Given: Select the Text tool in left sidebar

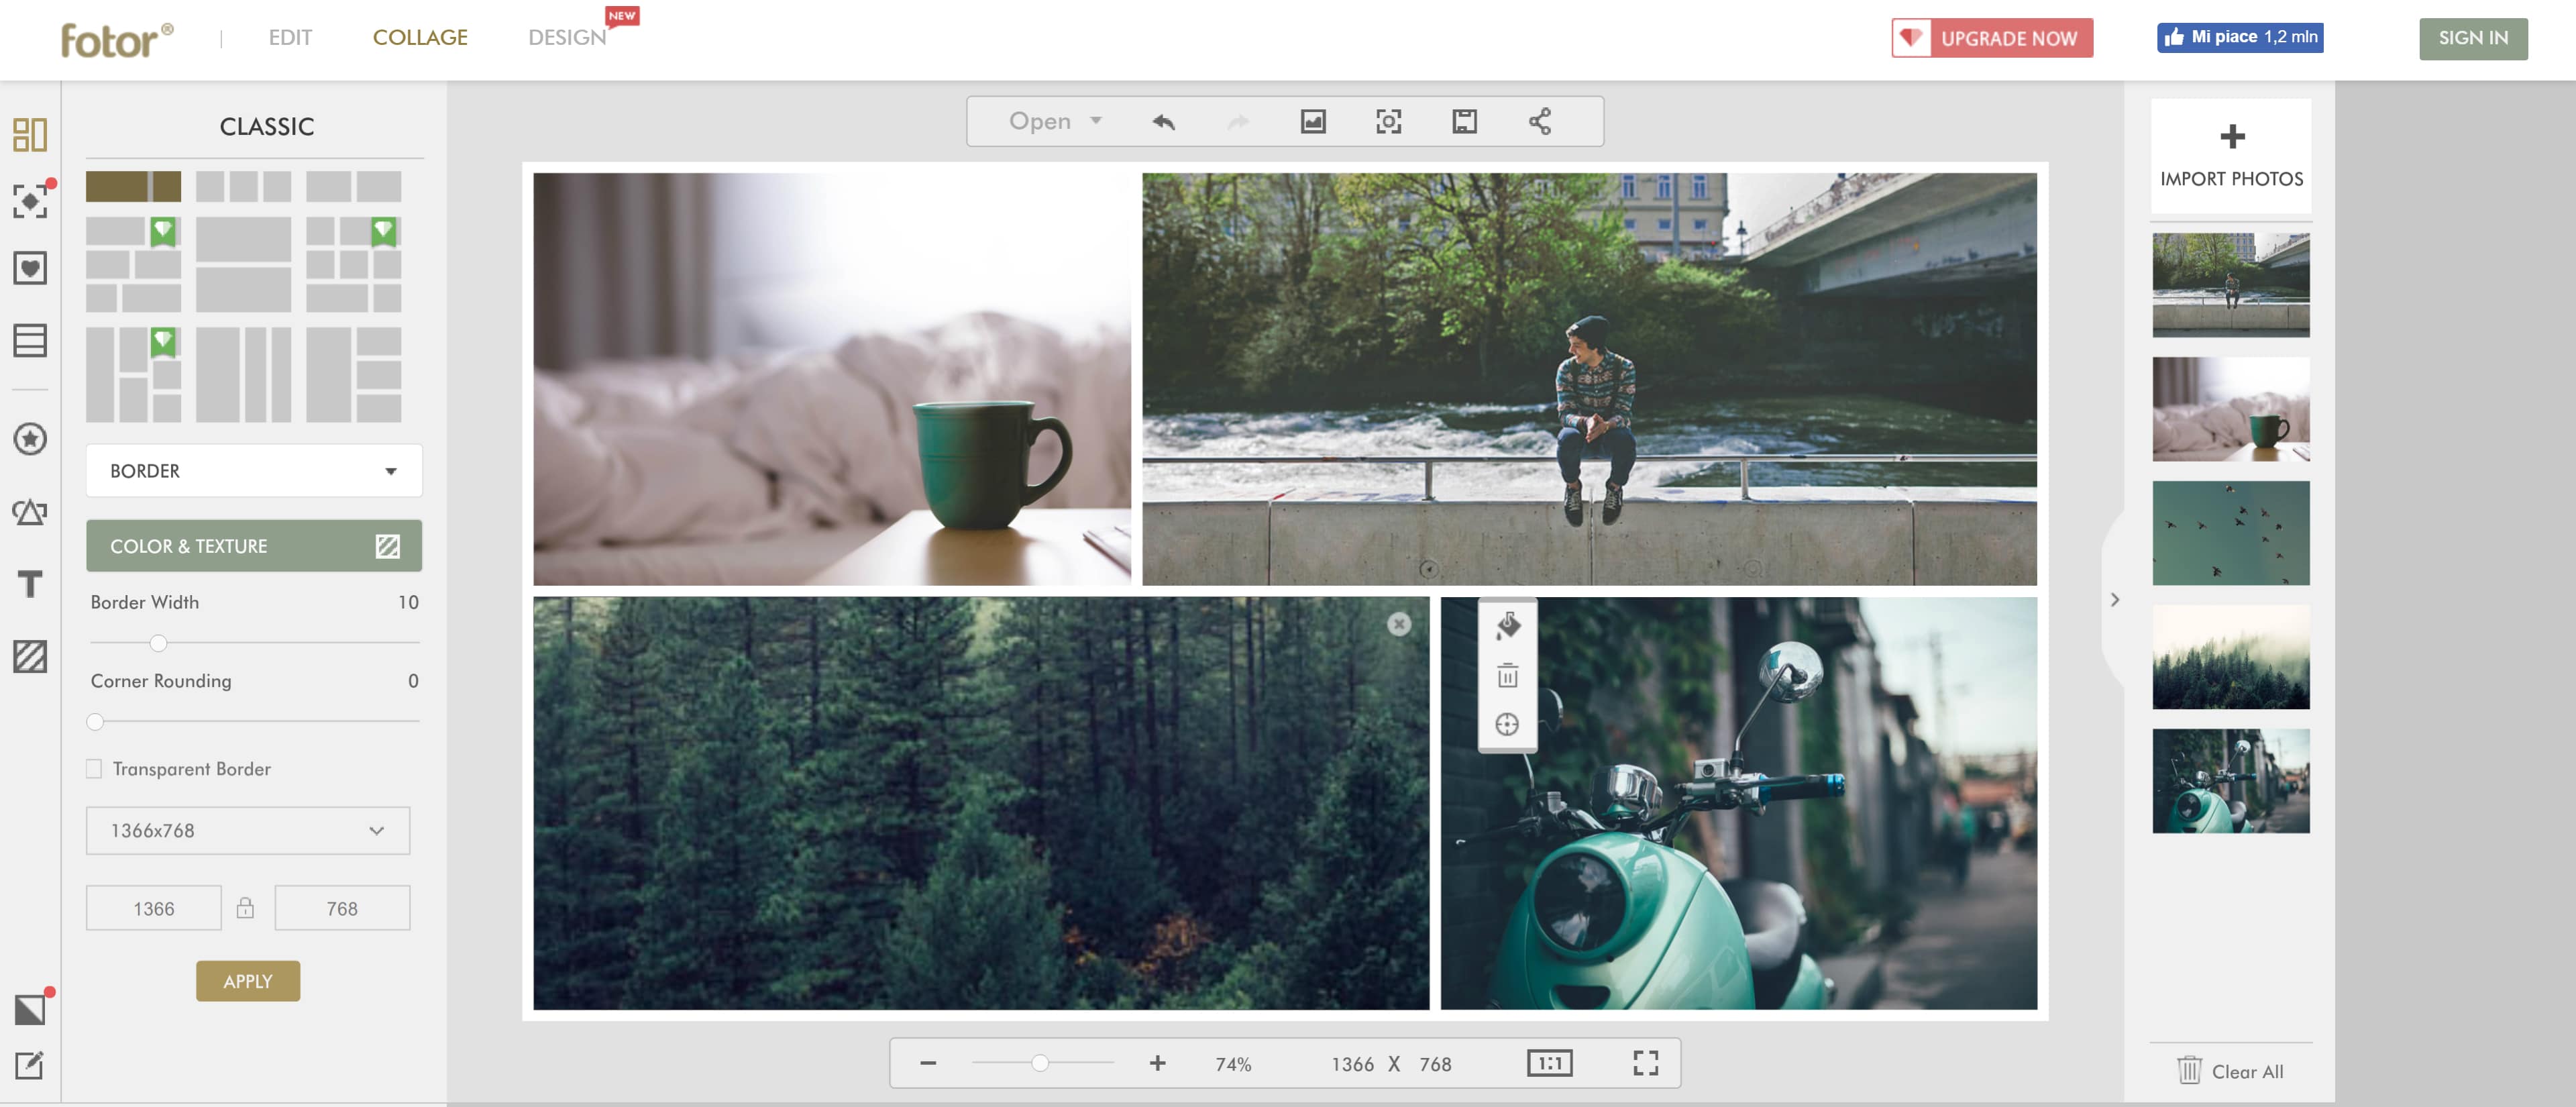Looking at the screenshot, I should [30, 584].
